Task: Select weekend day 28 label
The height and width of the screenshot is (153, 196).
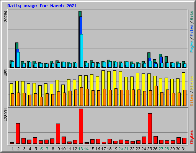Action: point(167,149)
